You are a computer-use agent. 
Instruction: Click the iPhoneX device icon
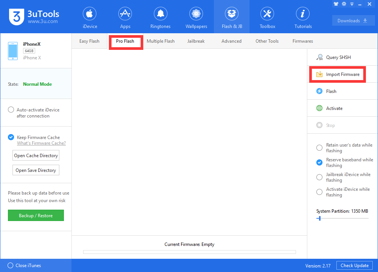[13, 51]
